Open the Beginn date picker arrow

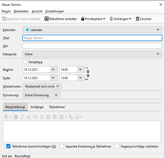(x=54, y=69)
